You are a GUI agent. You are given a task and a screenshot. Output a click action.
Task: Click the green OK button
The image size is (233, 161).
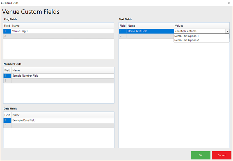(x=200, y=155)
